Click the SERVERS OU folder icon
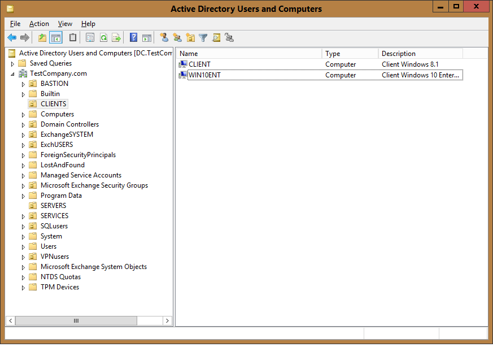The width and height of the screenshot is (493, 347). (x=33, y=206)
